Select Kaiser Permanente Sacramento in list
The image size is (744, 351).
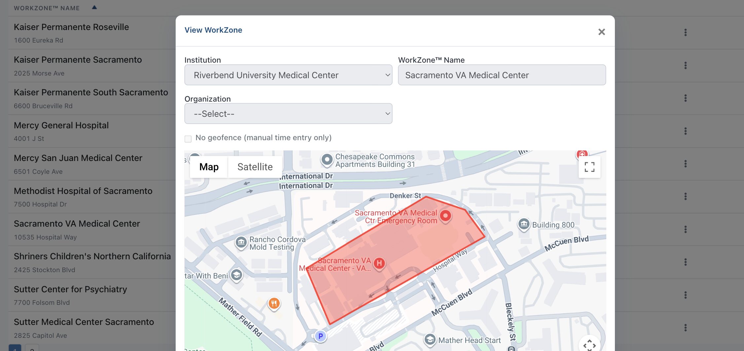[78, 60]
